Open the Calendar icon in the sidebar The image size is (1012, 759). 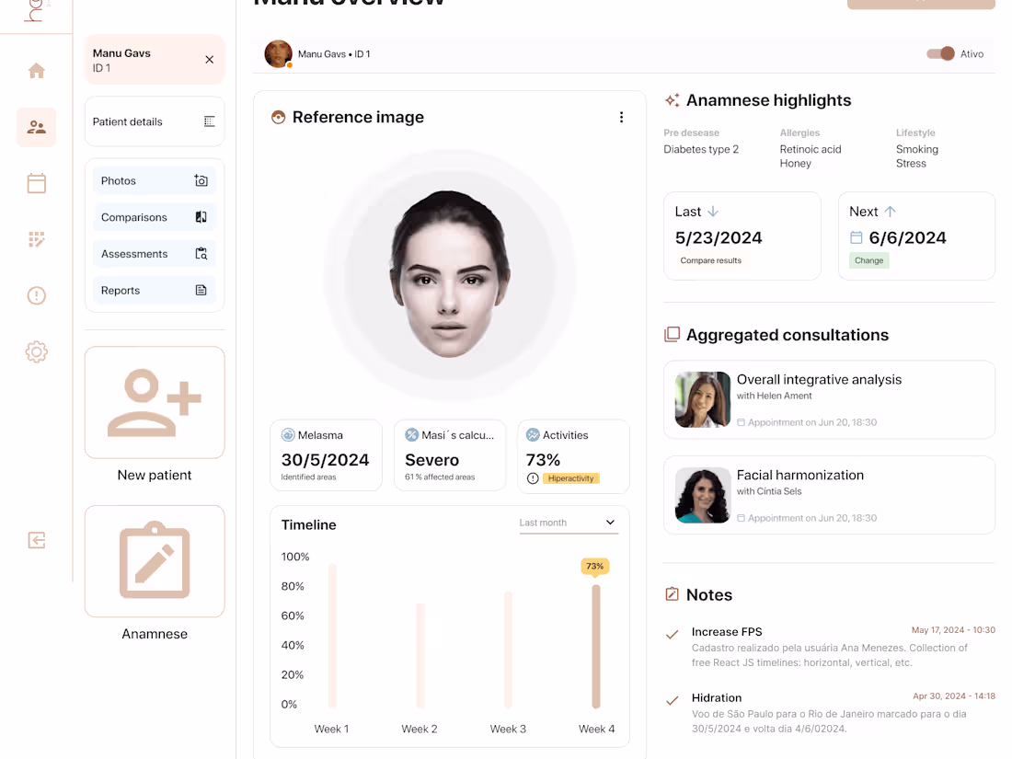[x=36, y=183]
